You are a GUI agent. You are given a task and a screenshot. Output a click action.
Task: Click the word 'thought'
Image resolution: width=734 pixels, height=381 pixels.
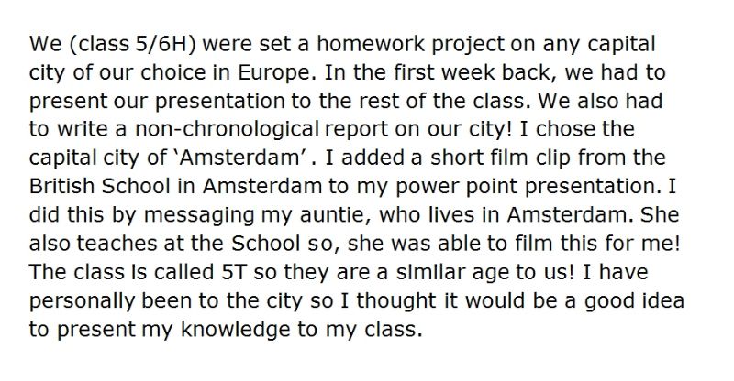396,301
